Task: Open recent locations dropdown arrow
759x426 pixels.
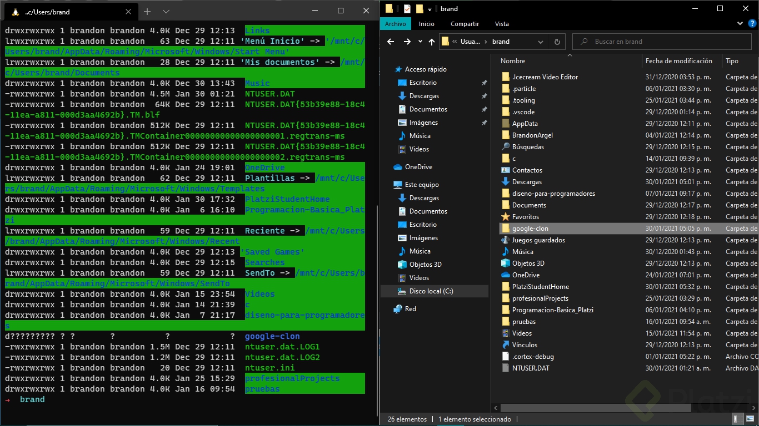Action: click(421, 42)
